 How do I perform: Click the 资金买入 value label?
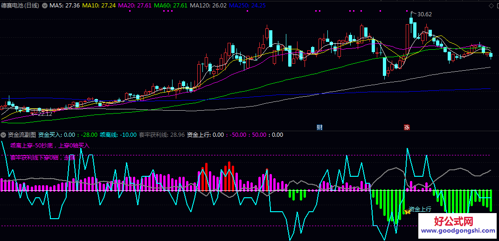[59, 135]
